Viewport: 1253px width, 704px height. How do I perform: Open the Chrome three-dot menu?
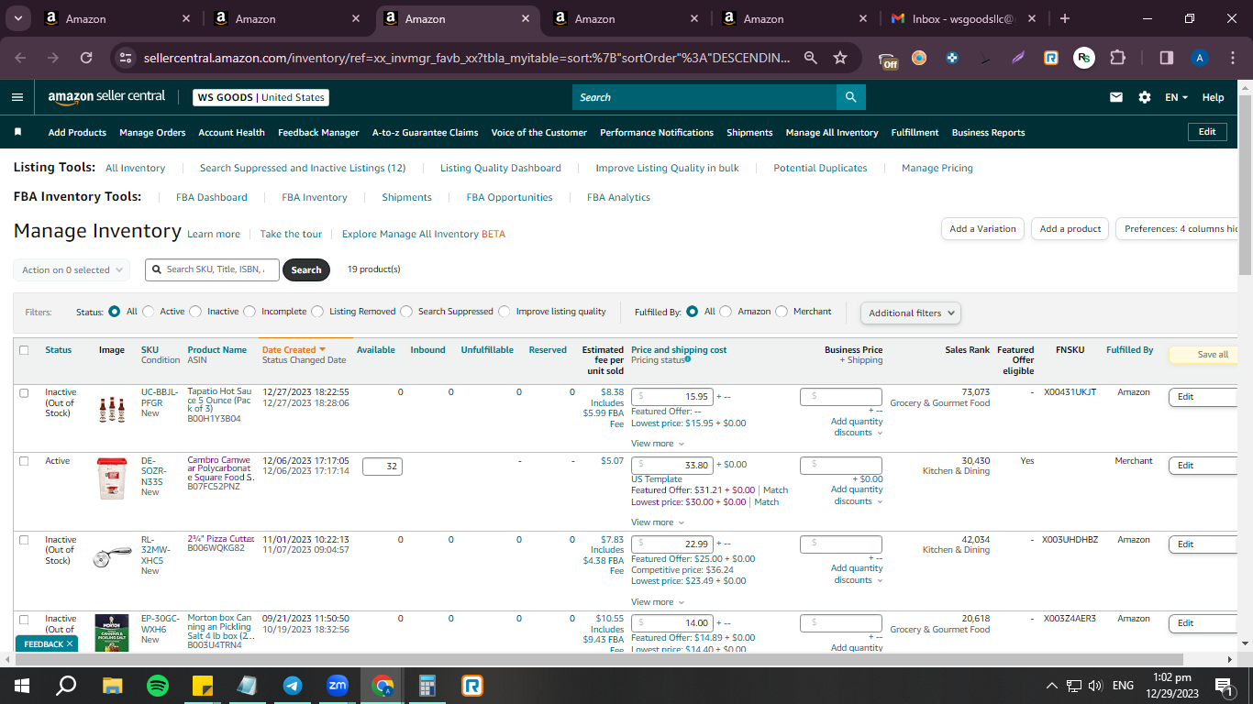coord(1231,57)
